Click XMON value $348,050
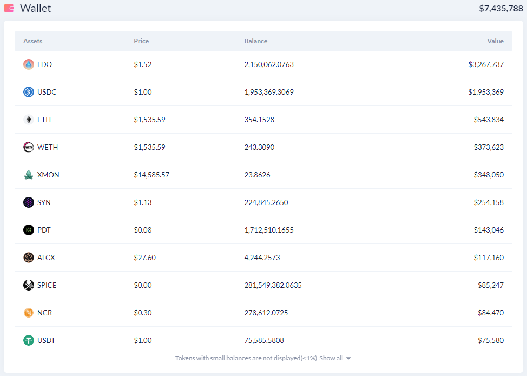Viewport: 527px width, 376px height. pyautogui.click(x=489, y=174)
